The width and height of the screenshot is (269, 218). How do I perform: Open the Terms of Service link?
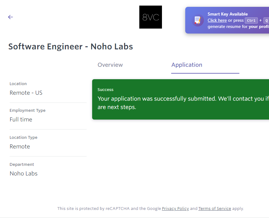click(215, 209)
